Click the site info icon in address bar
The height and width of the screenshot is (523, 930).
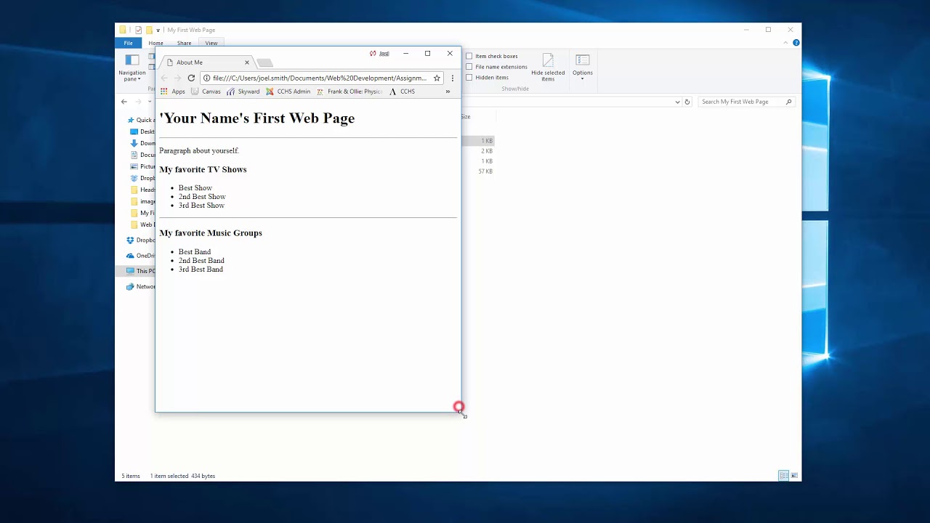point(207,78)
